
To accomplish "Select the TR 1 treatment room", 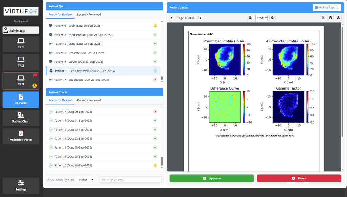I will 21,44.
